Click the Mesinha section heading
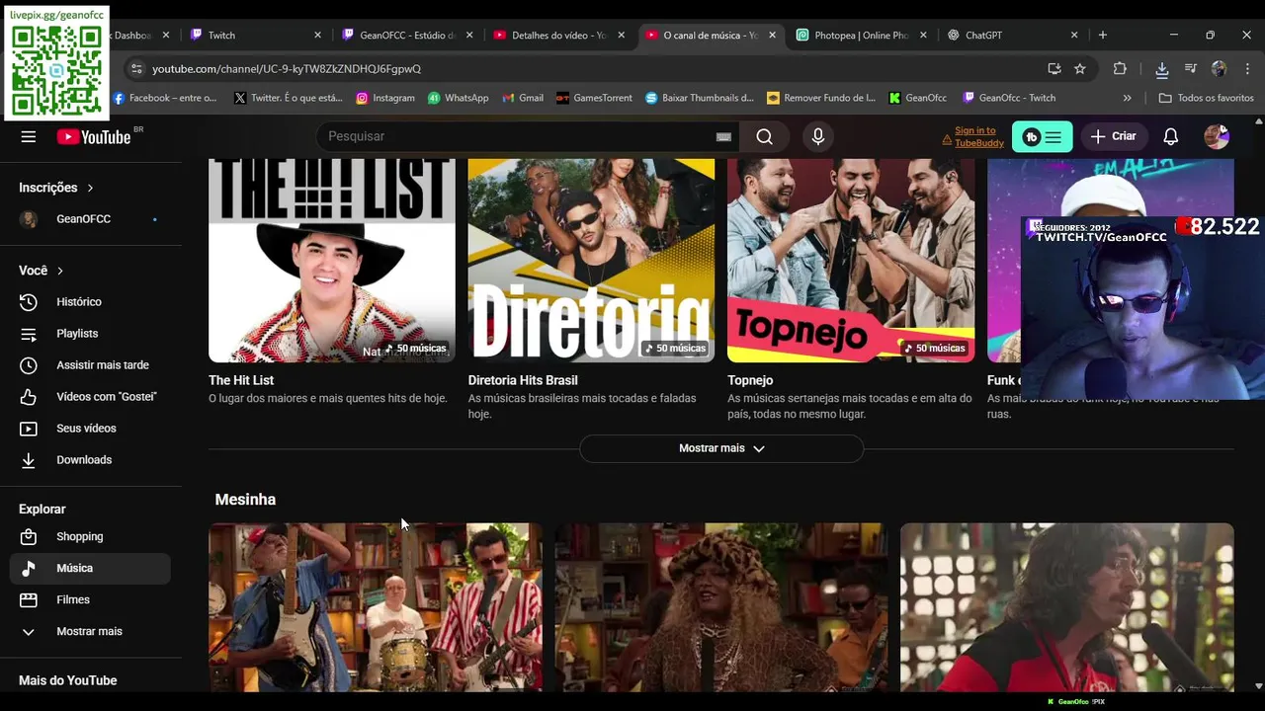Image resolution: width=1265 pixels, height=711 pixels. [245, 500]
